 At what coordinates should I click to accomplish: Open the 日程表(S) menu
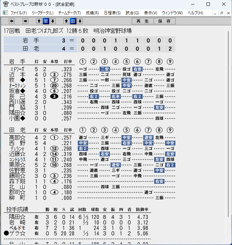pos(112,13)
